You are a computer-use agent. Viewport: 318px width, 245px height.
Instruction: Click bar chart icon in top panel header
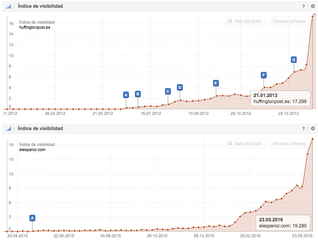8,6
